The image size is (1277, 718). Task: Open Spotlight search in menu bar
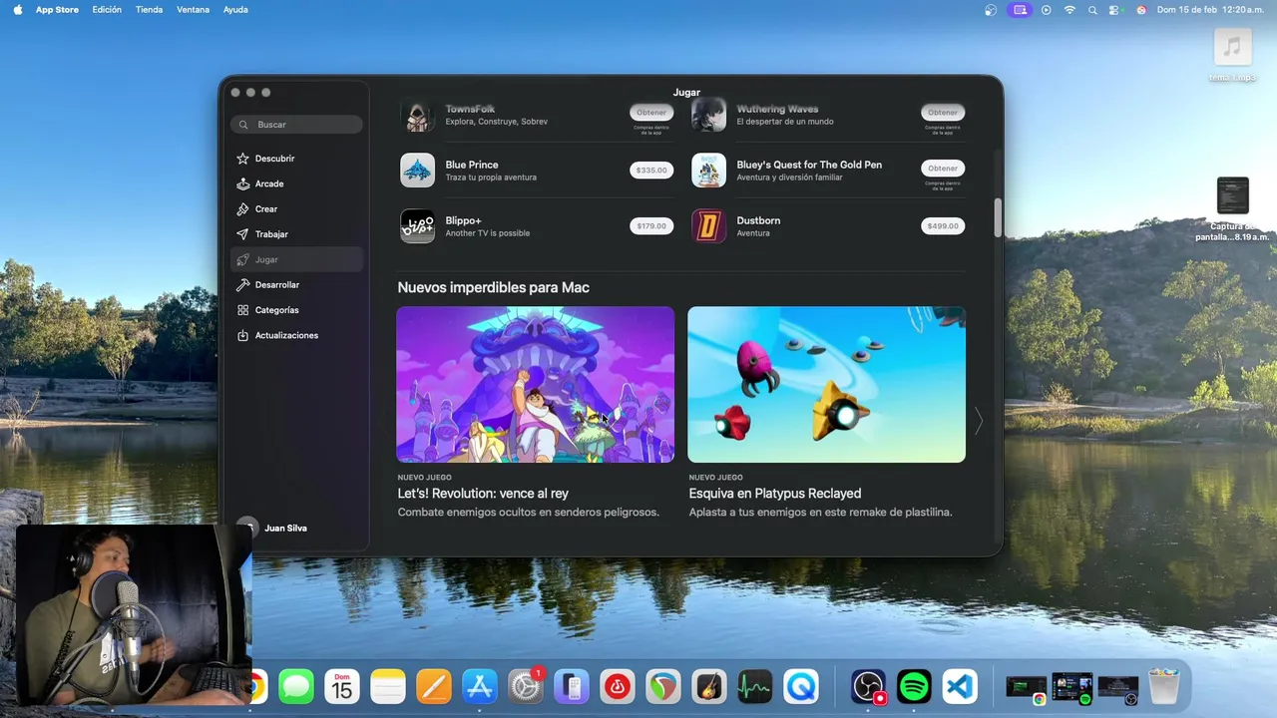[x=1092, y=10]
